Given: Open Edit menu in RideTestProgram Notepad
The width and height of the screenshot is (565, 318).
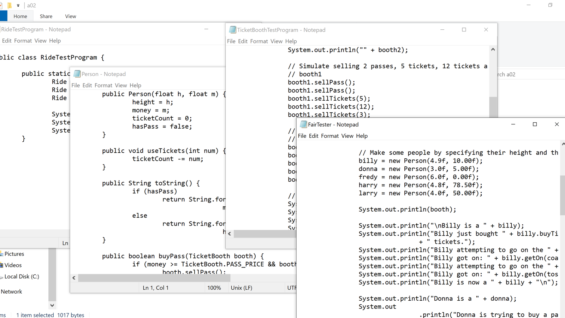Looking at the screenshot, I should coord(7,41).
